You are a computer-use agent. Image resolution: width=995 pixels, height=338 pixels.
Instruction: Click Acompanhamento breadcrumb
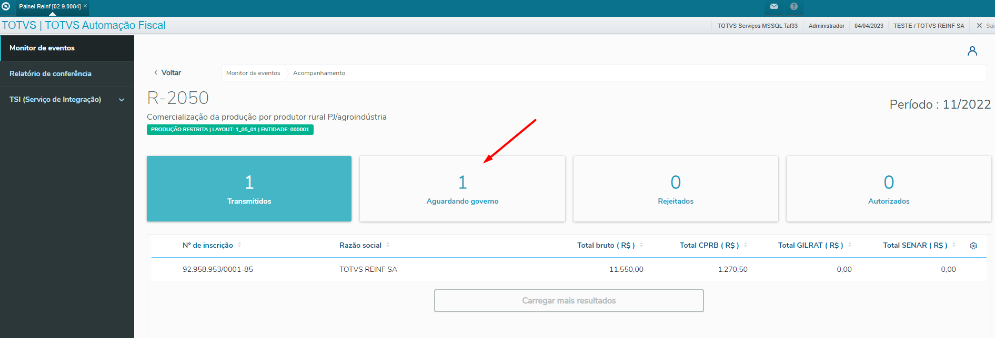point(319,73)
